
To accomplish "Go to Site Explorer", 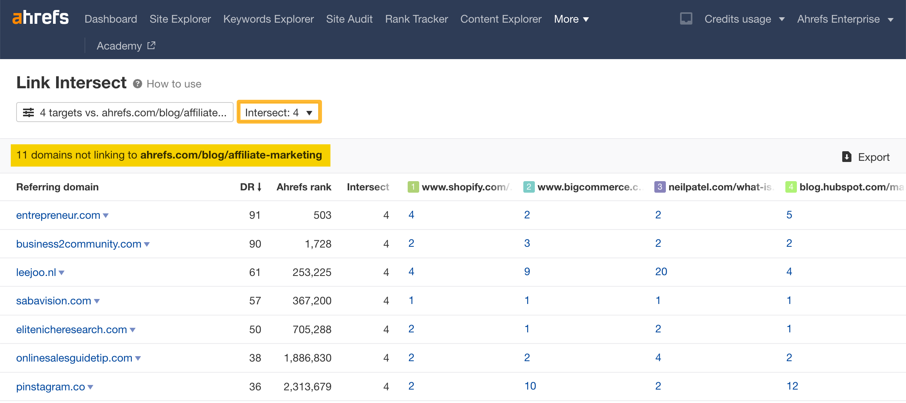I will (180, 19).
